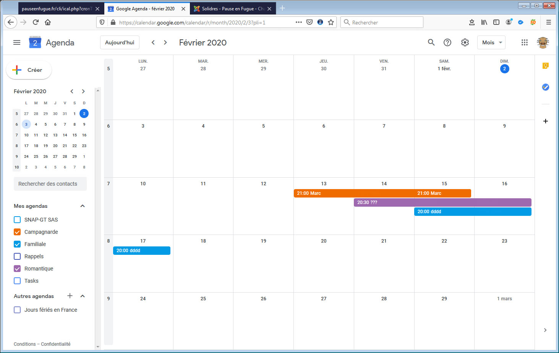Collapse the Autres agendas section

coord(82,296)
